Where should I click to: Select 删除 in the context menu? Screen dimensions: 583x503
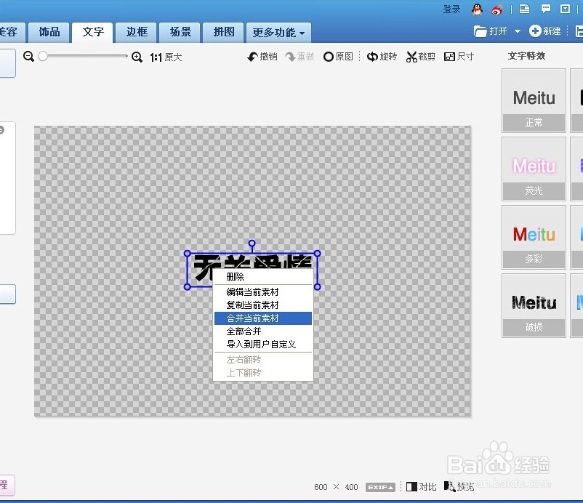pos(263,277)
